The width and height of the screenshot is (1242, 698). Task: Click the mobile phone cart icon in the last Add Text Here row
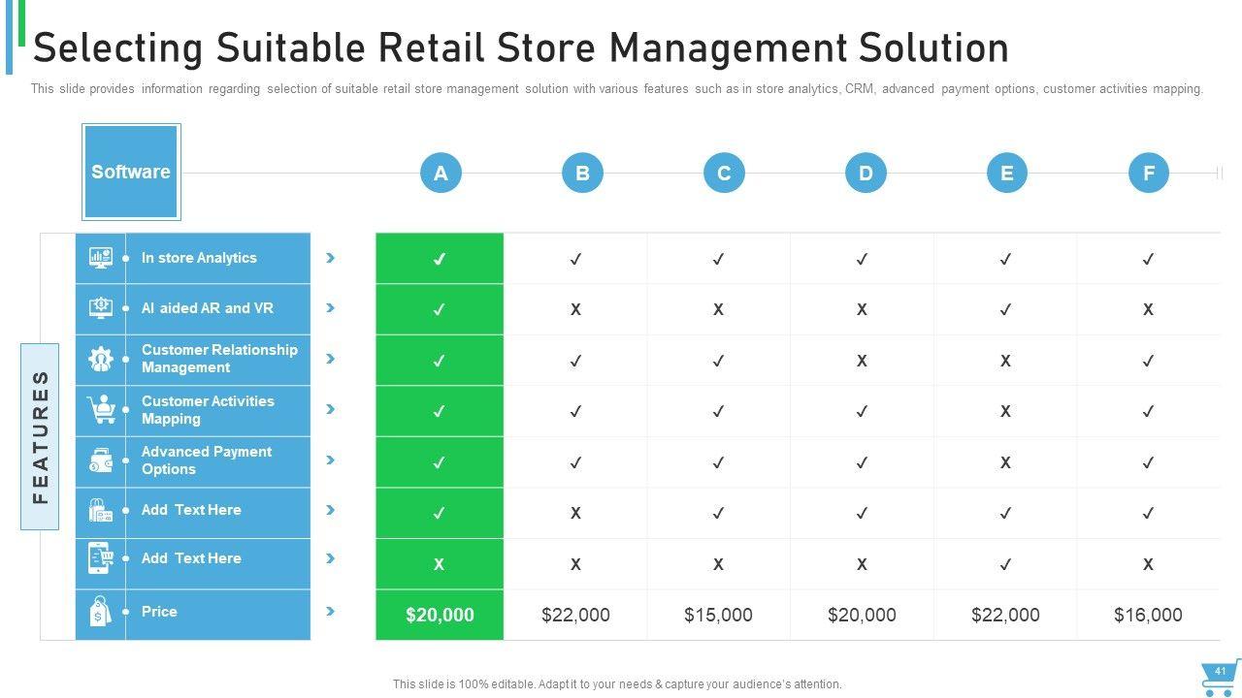click(x=100, y=558)
